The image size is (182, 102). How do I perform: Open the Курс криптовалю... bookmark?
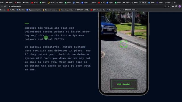(114, 10)
